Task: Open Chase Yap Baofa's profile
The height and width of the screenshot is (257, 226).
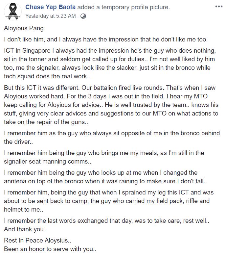Action: 50,7
